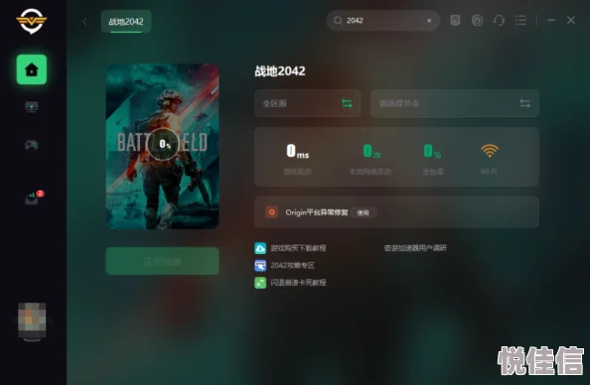
Task: Click the Origin repair tool icon
Action: coord(272,212)
